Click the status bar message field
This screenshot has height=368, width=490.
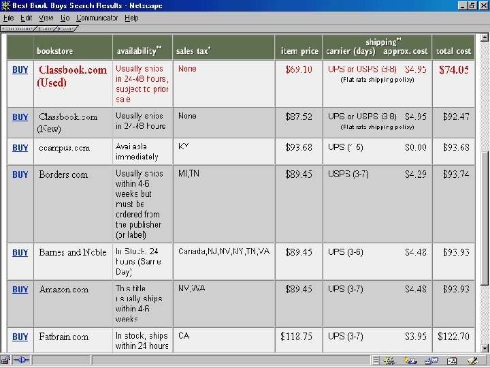click(231, 361)
